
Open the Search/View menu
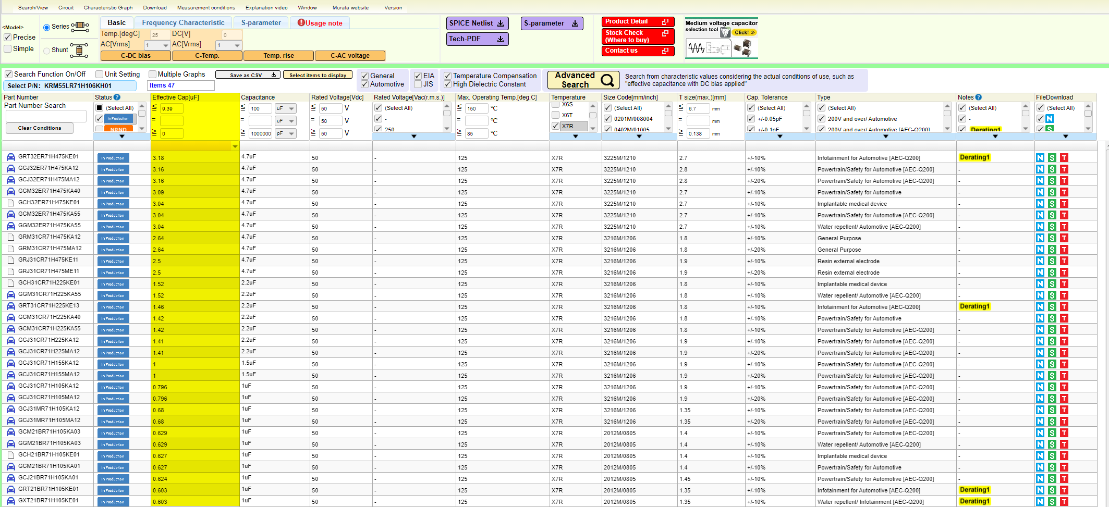click(33, 8)
